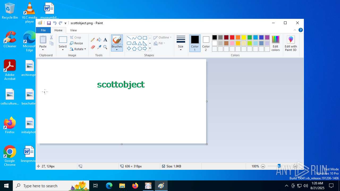Click the Redo arrow in title bar
Screen dimensions: 340x191
point(61,23)
